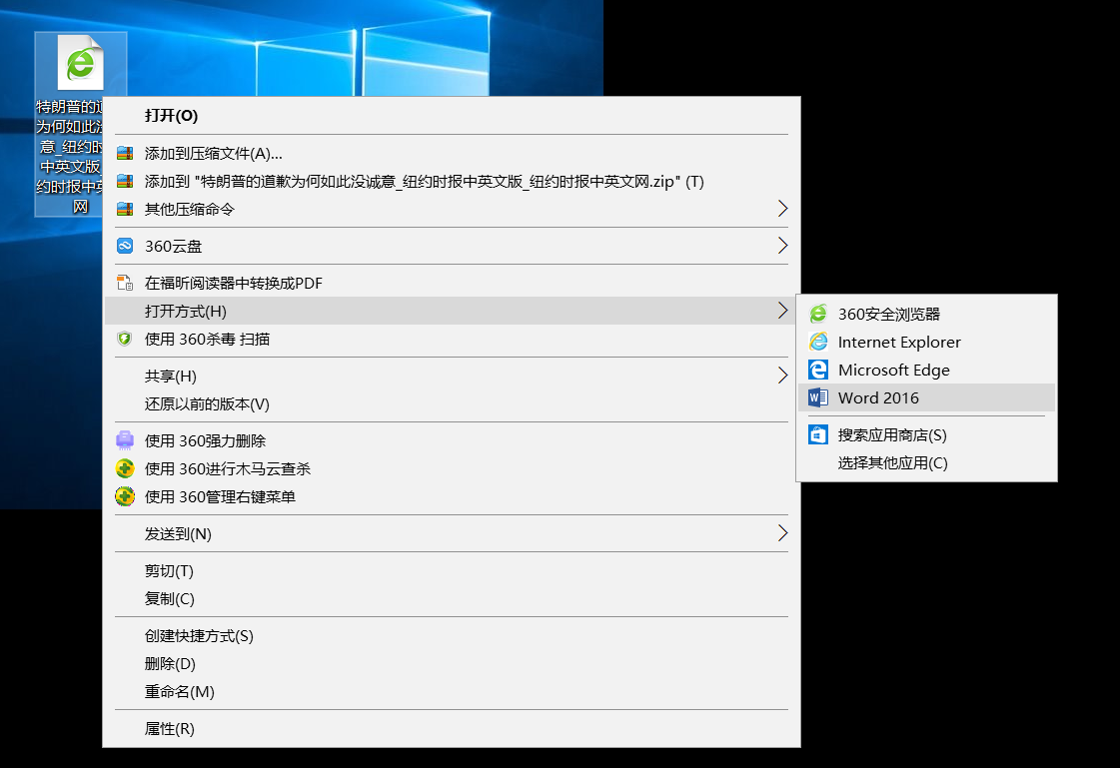Click the archive icon beside 添加到 .zip (T)
This screenshot has width=1120, height=768.
[125, 181]
